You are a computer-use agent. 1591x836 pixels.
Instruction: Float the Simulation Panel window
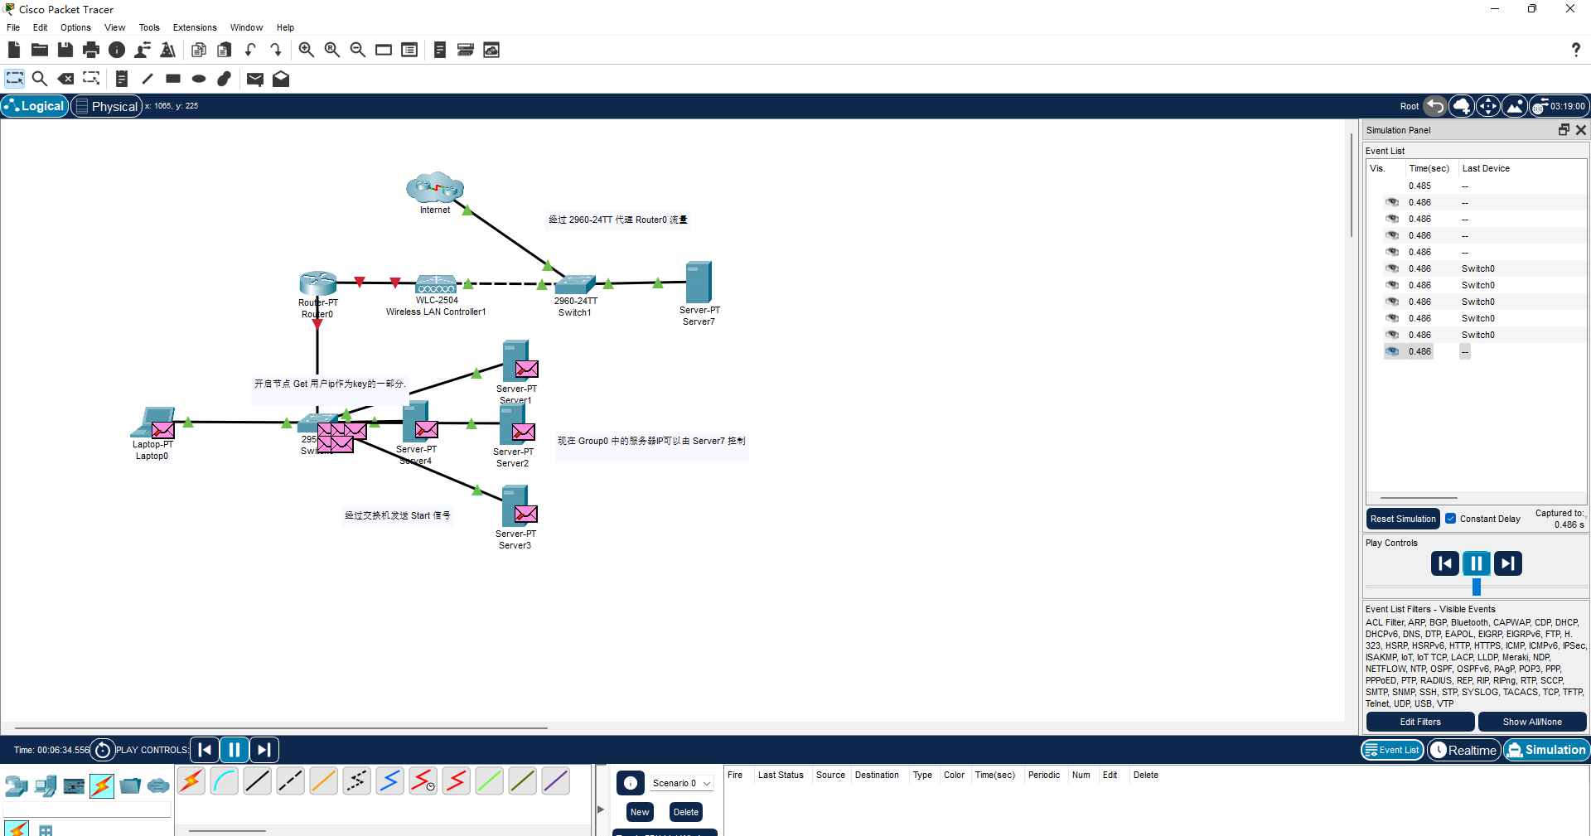(1564, 130)
